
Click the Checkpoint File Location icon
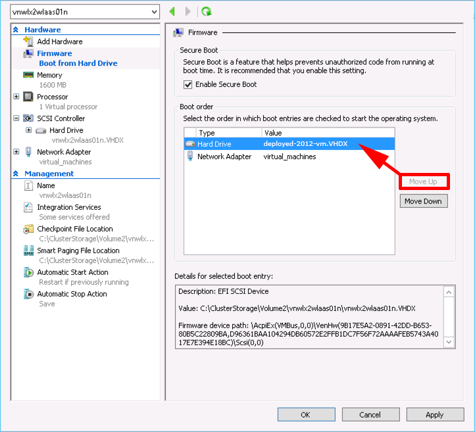pyautogui.click(x=28, y=229)
